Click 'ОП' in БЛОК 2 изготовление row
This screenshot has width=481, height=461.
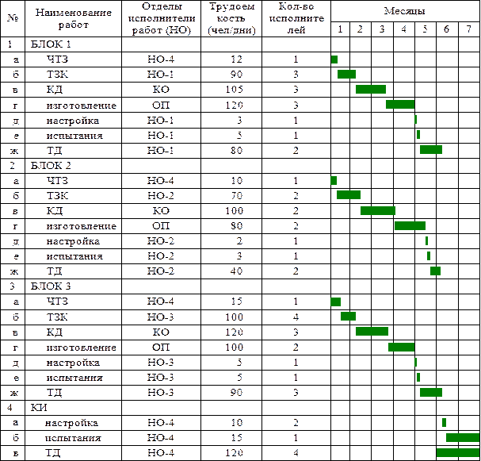161,226
